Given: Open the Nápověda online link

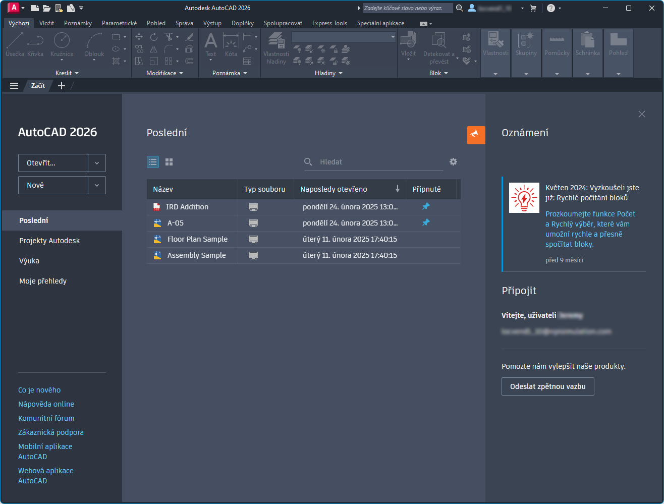Looking at the screenshot, I should pos(46,404).
